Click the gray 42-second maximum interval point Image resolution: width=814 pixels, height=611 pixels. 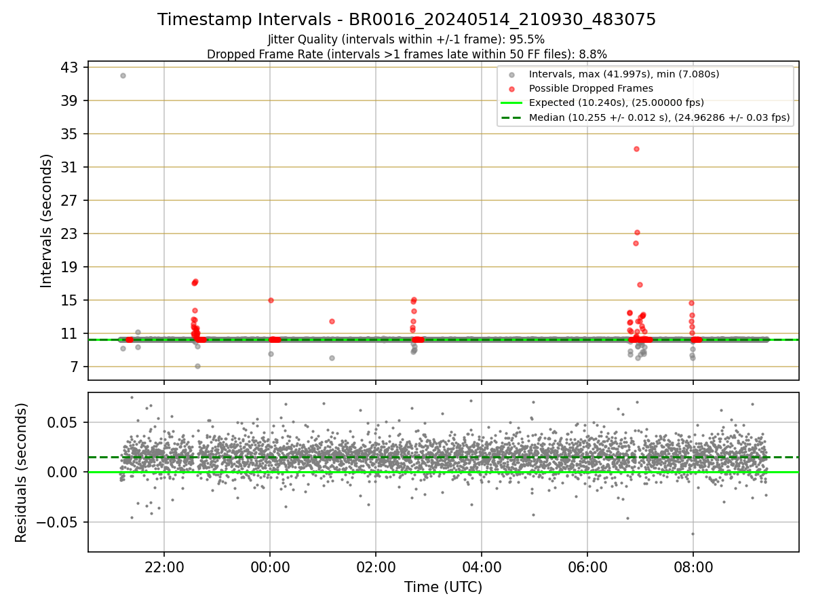point(123,75)
